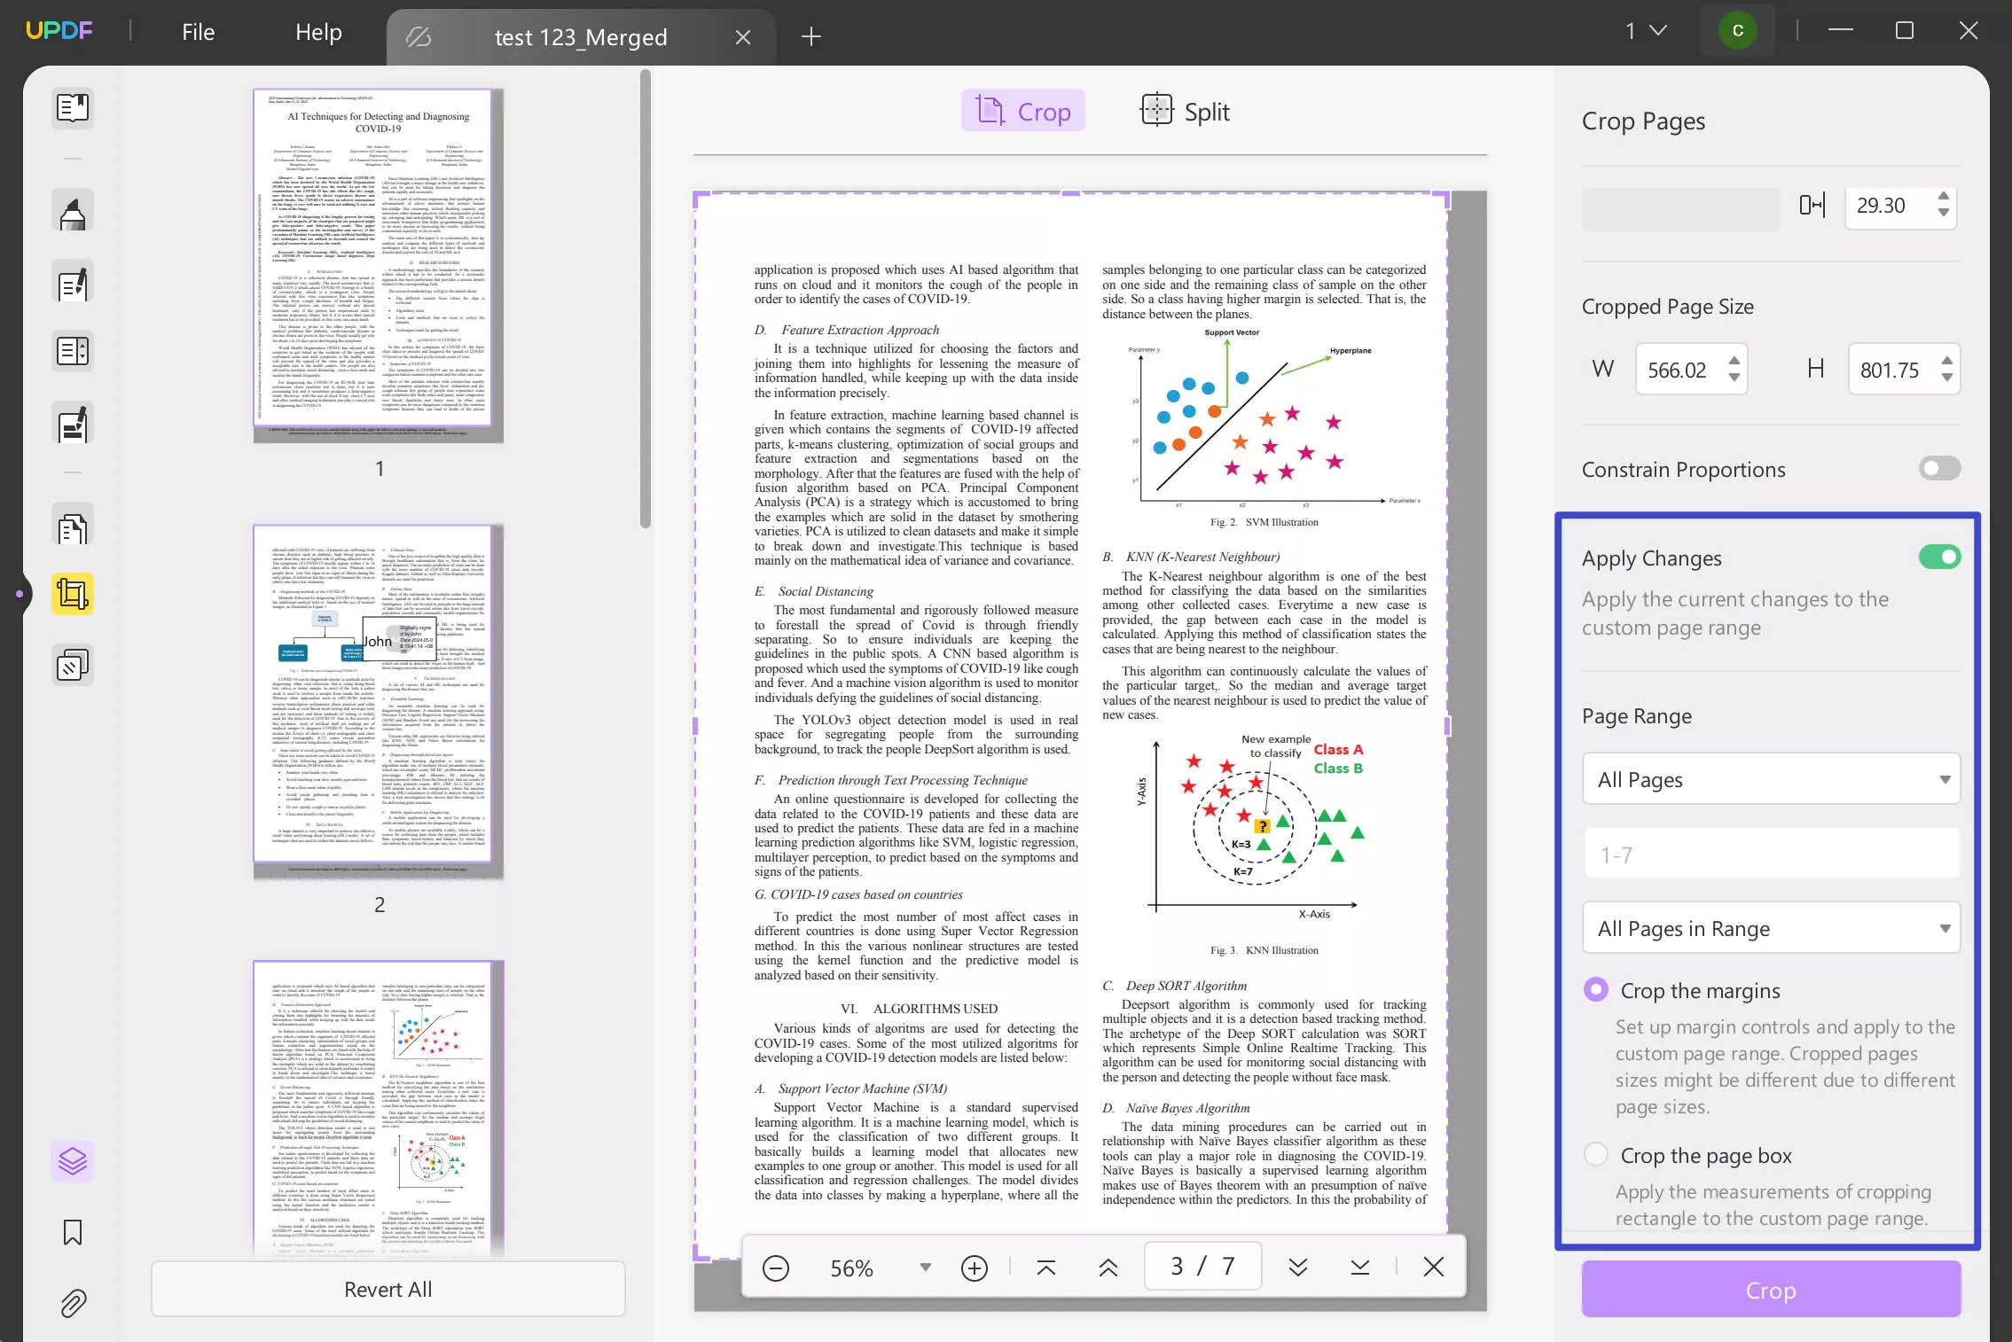
Task: Toggle the Apply Changes switch
Action: click(x=1938, y=558)
